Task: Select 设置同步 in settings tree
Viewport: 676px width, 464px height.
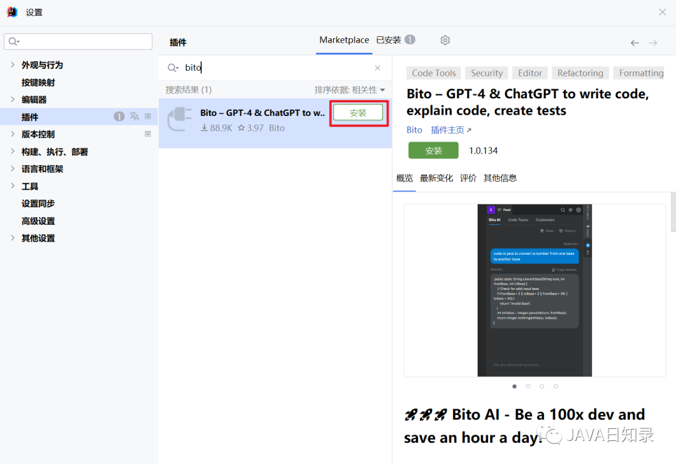Action: pos(38,204)
